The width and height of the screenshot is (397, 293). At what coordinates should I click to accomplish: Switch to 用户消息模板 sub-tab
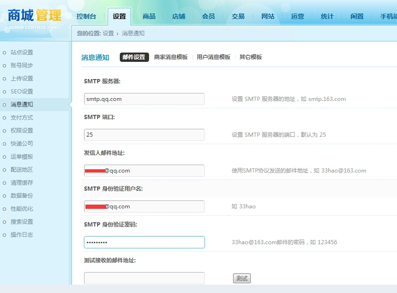click(x=214, y=57)
